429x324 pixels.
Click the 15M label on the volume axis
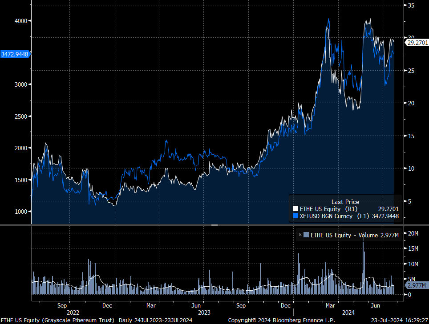pos(413,248)
